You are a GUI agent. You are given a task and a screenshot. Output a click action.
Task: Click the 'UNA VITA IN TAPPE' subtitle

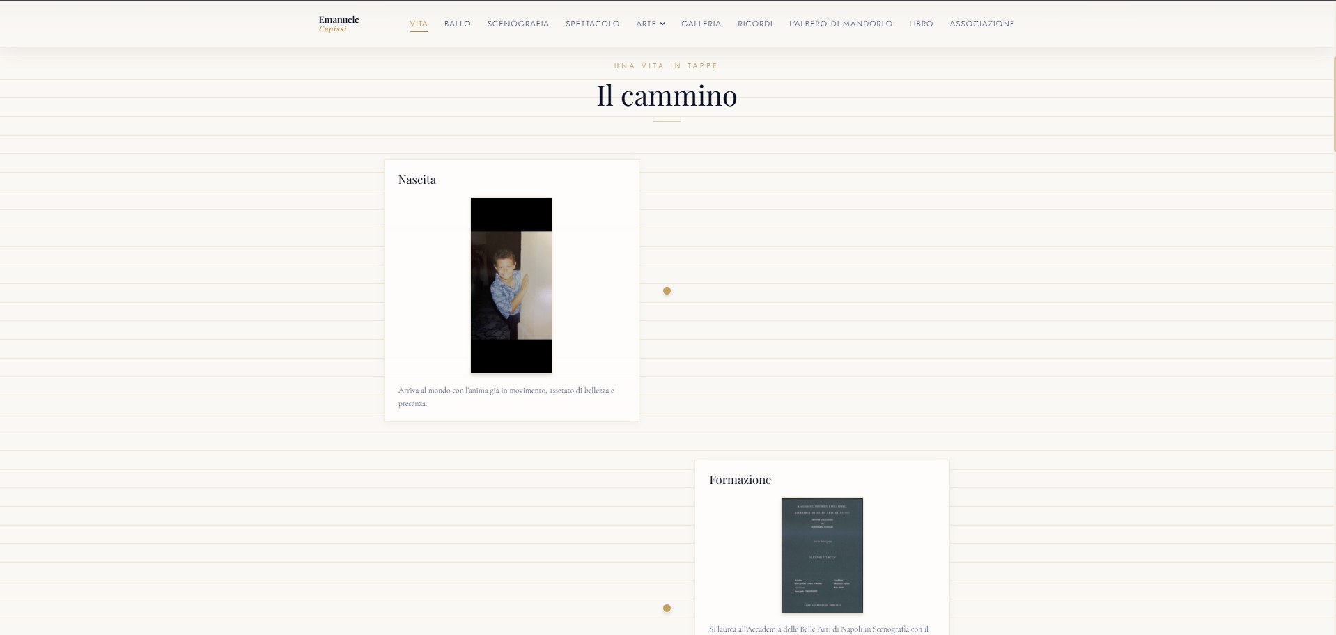(666, 66)
